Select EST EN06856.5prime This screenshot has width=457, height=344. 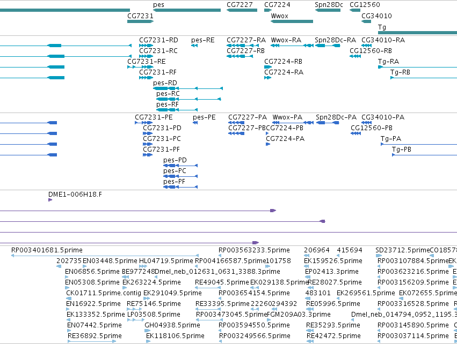coord(92,272)
